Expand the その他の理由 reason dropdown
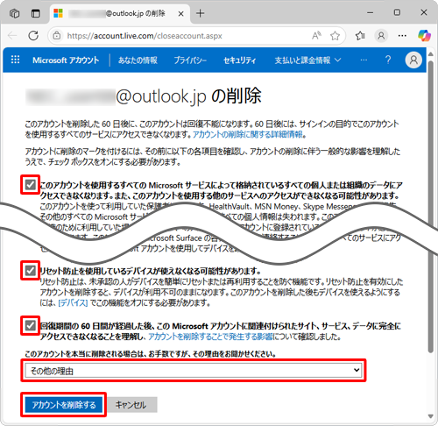This screenshot has height=426, width=438. (x=194, y=371)
